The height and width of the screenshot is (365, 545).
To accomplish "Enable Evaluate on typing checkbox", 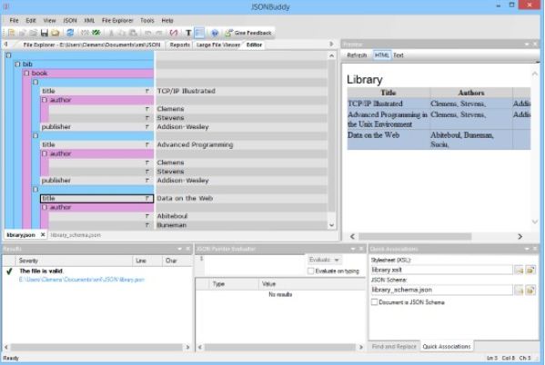I will coord(311,271).
